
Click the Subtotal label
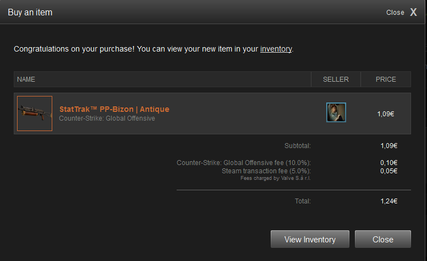(298, 146)
